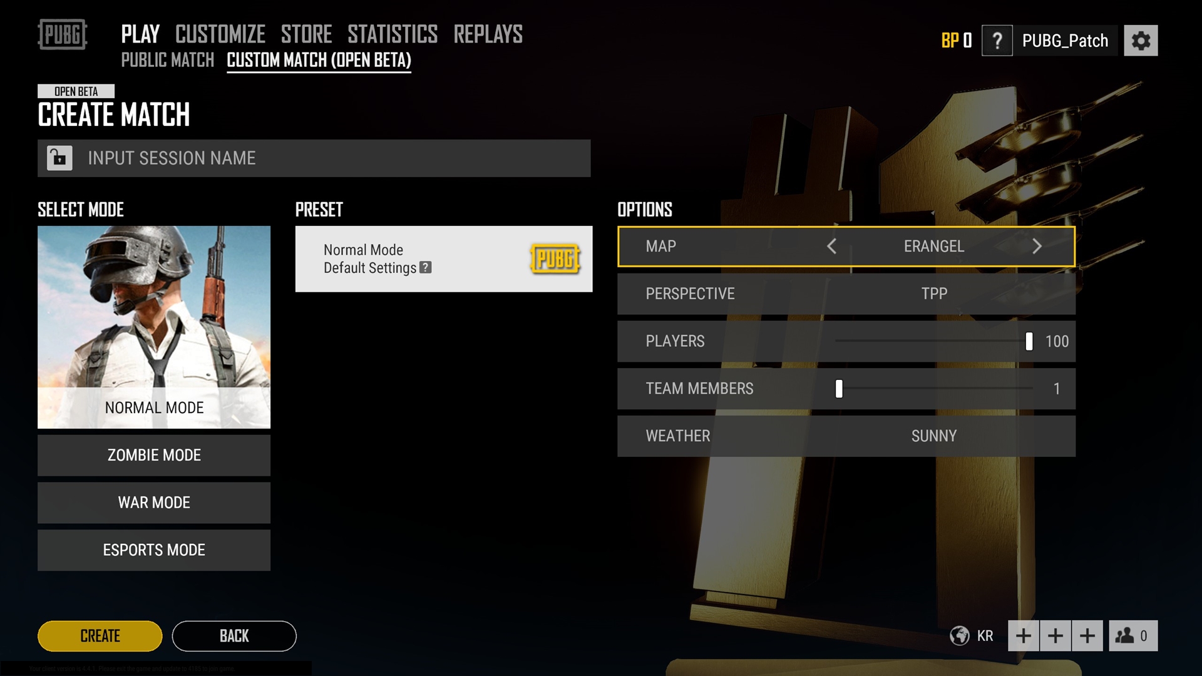
Task: Open the settings gear icon
Action: (x=1142, y=41)
